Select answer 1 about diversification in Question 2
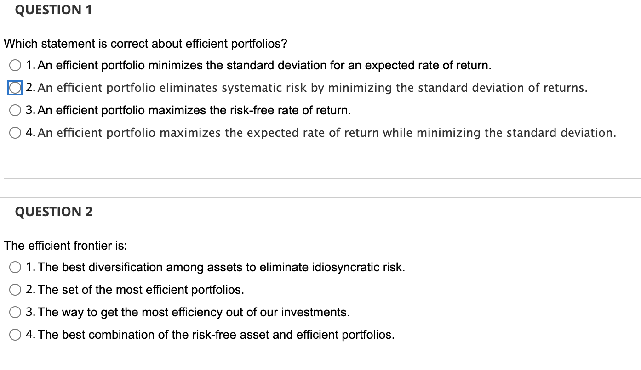This screenshot has height=370, width=641. (x=15, y=267)
